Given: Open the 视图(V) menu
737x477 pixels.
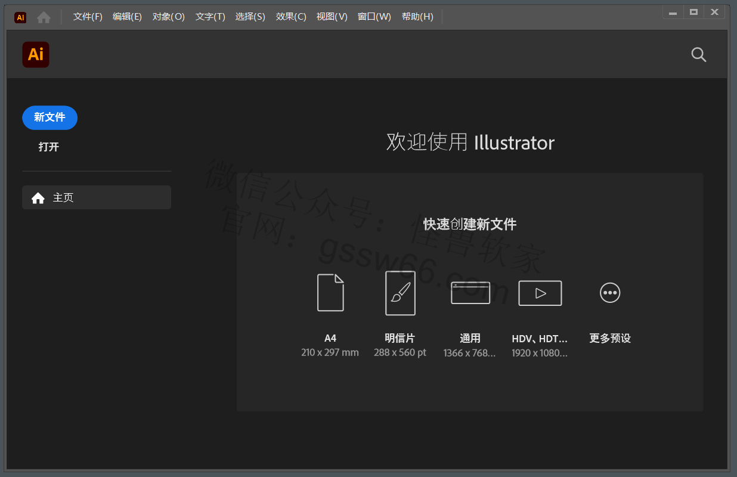Looking at the screenshot, I should [x=332, y=17].
